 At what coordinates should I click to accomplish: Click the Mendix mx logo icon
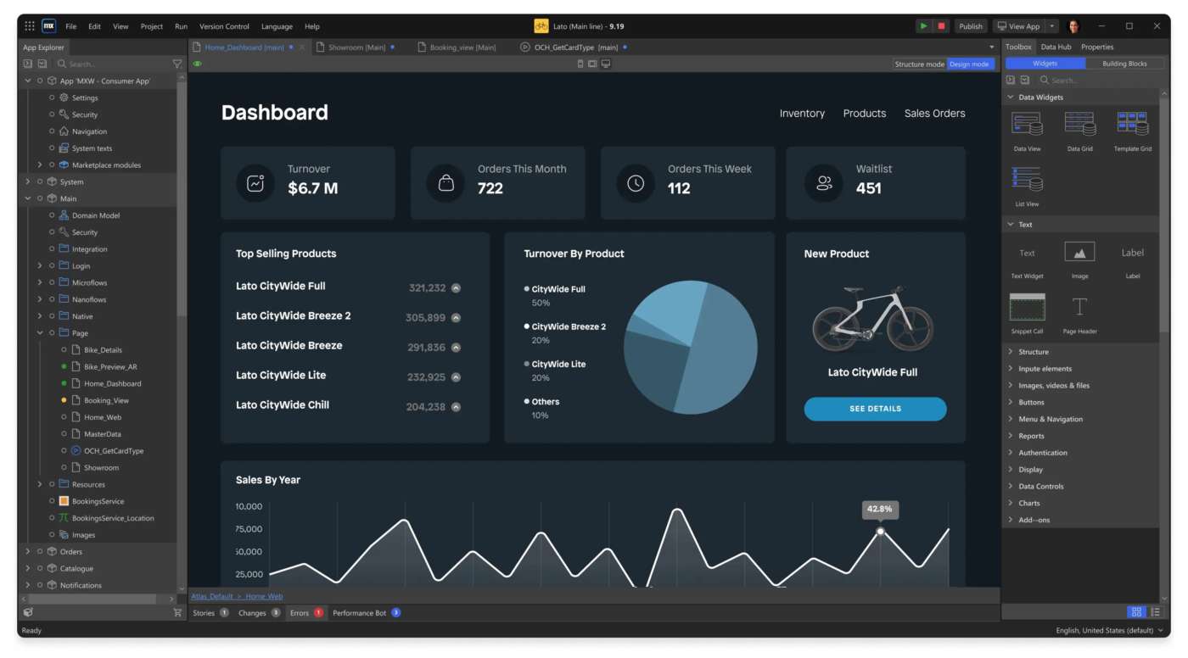[48, 26]
